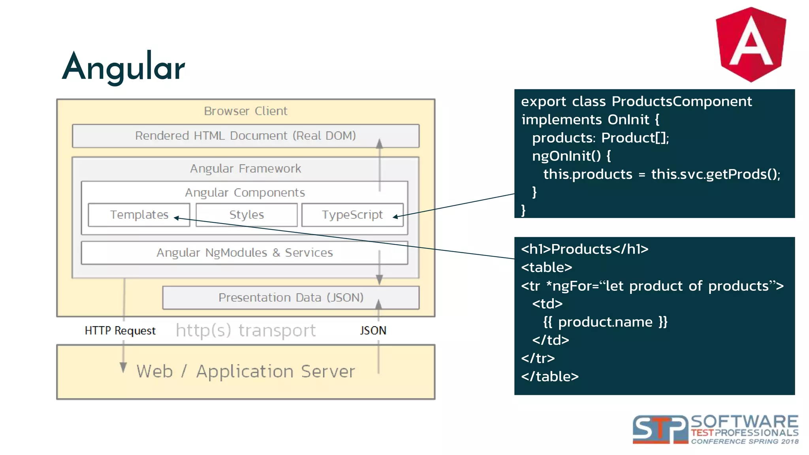Click the red Angular shield logo
The image size is (809, 455).
click(751, 45)
